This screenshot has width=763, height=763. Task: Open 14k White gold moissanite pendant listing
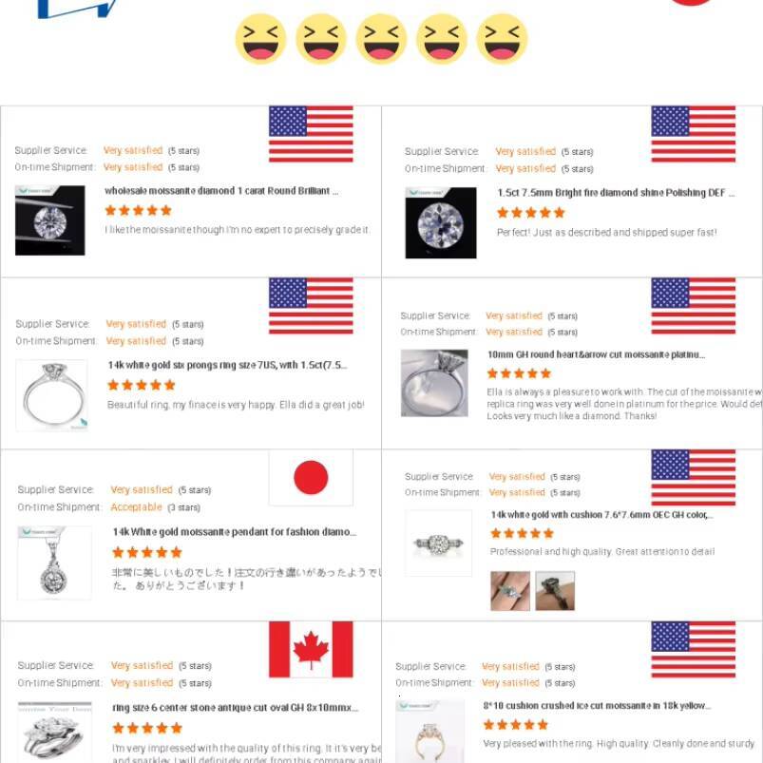[235, 532]
